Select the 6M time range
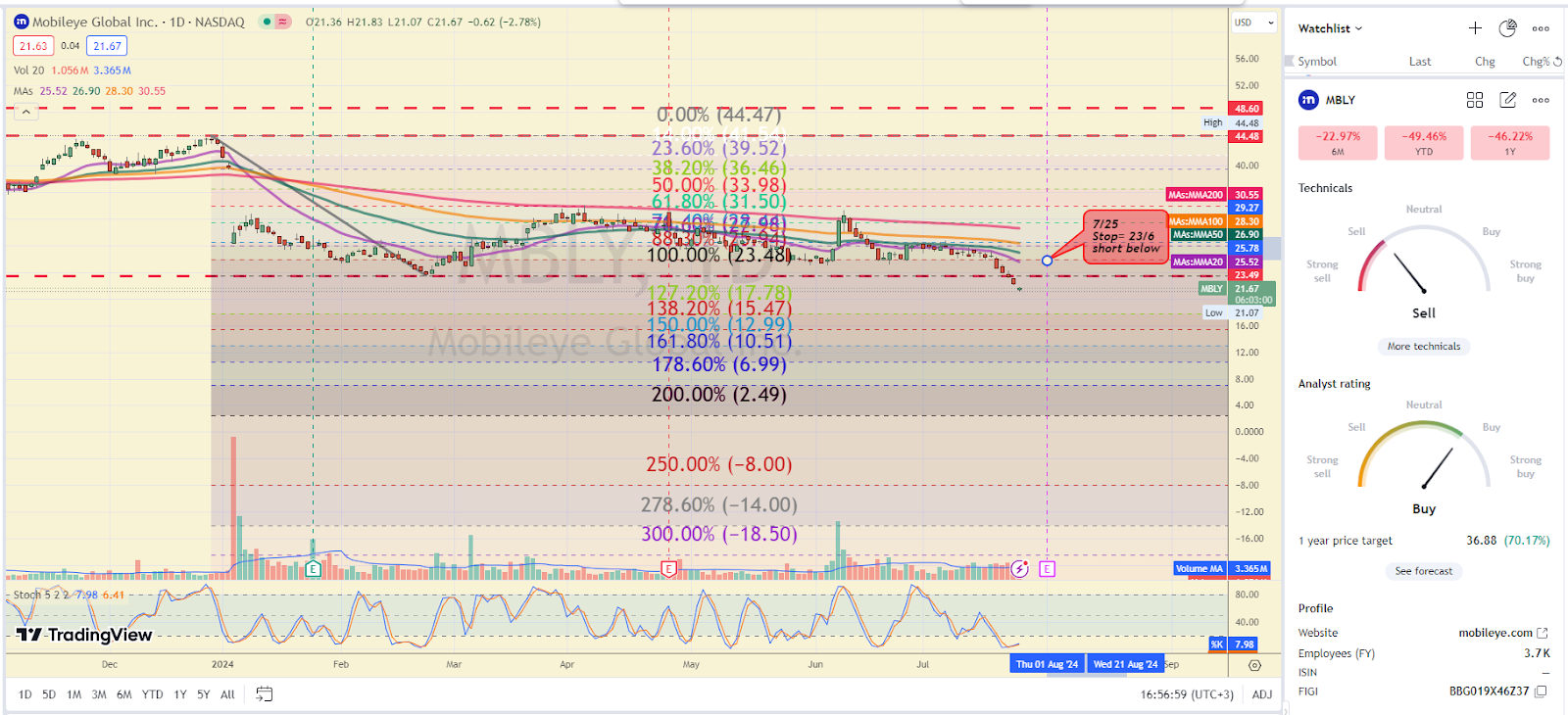 point(123,694)
